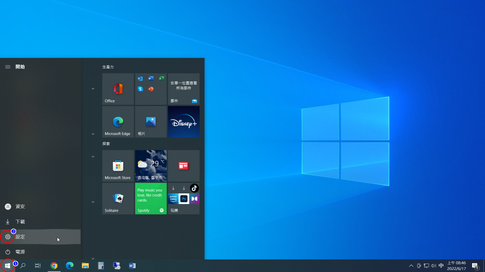Viewport: 485px width, 272px height.
Task: Open the network status tray icon
Action: click(x=426, y=266)
